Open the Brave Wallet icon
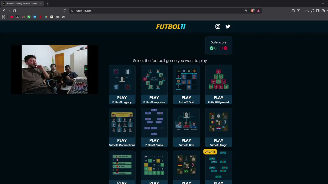Image resolution: width=328 pixels, height=184 pixels. [x=323, y=11]
